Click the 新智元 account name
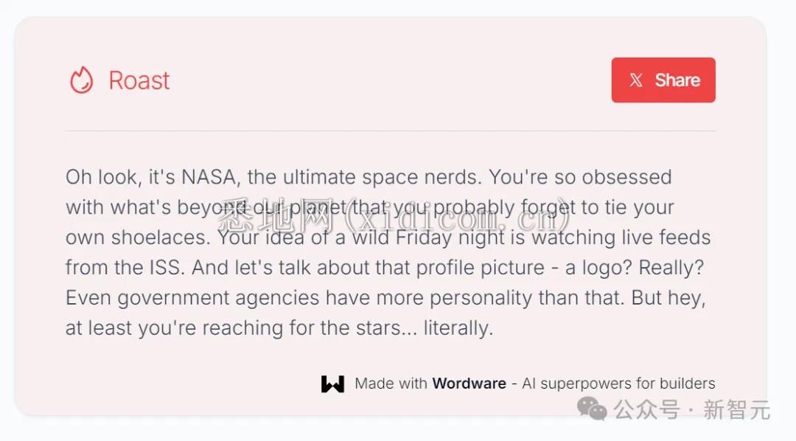The image size is (796, 441). 736,409
